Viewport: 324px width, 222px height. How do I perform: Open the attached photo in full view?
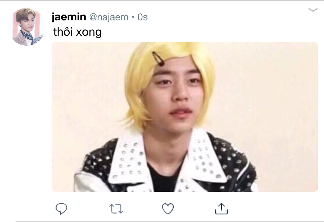[x=184, y=117]
